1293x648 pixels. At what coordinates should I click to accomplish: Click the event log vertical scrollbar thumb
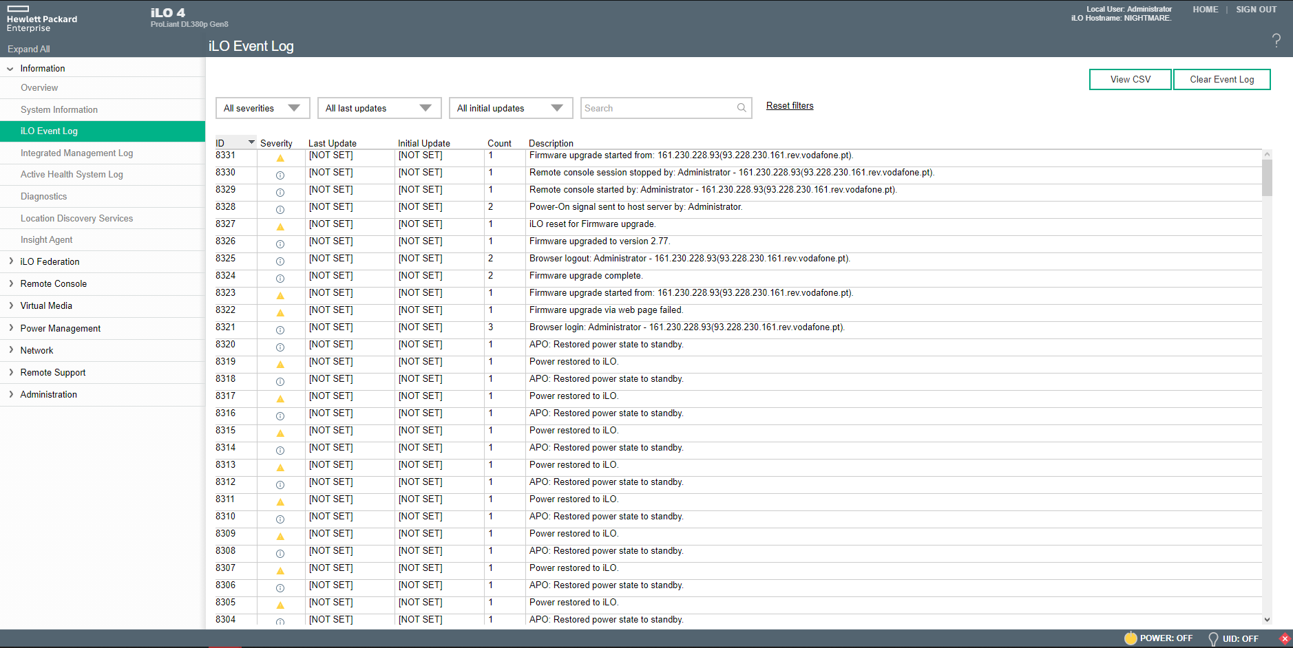[x=1267, y=177]
